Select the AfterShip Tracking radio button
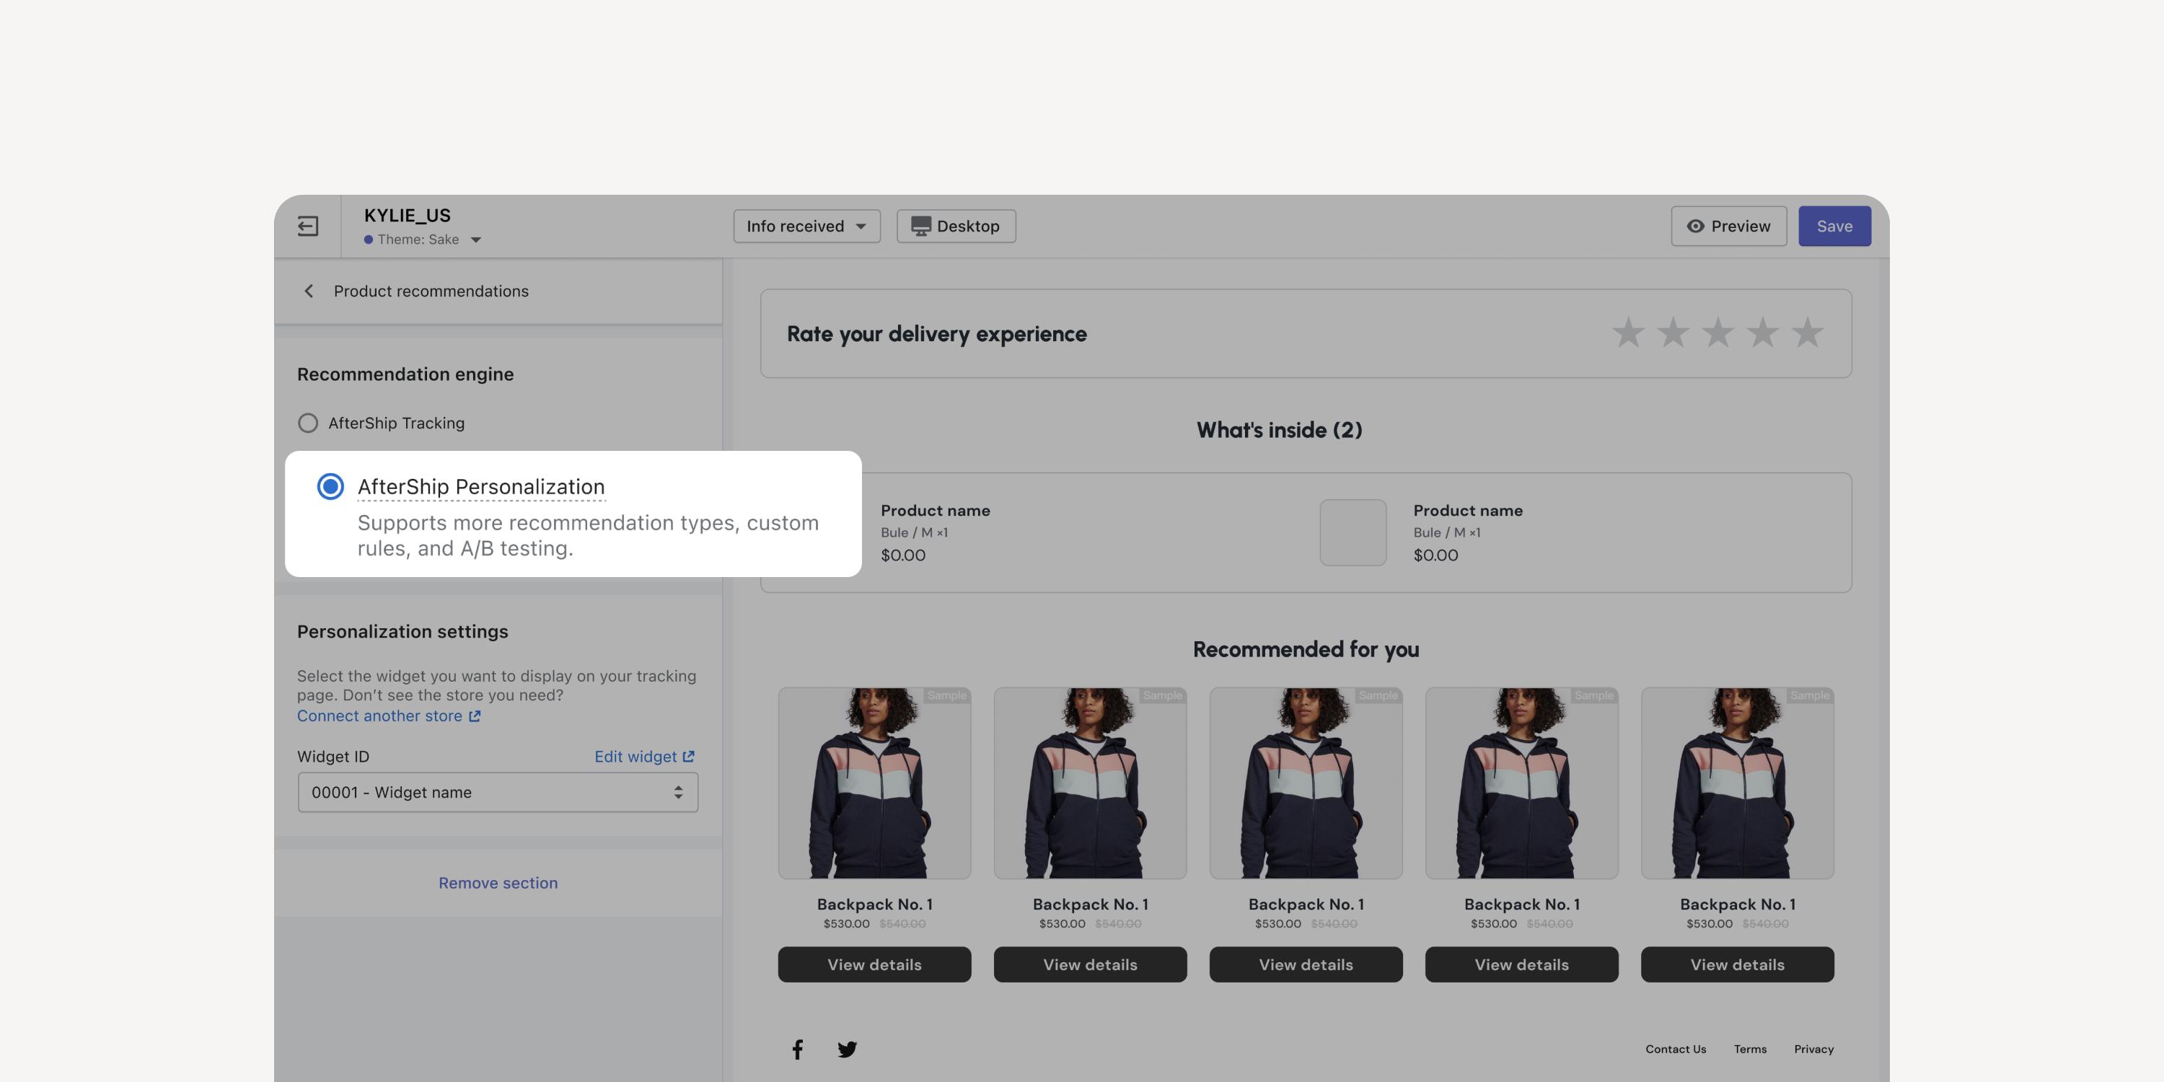 [x=308, y=423]
